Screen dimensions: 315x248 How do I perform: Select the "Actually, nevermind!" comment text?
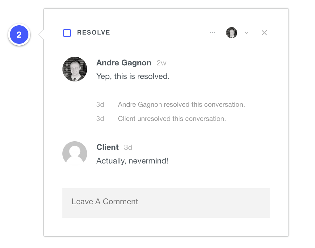pyautogui.click(x=132, y=161)
